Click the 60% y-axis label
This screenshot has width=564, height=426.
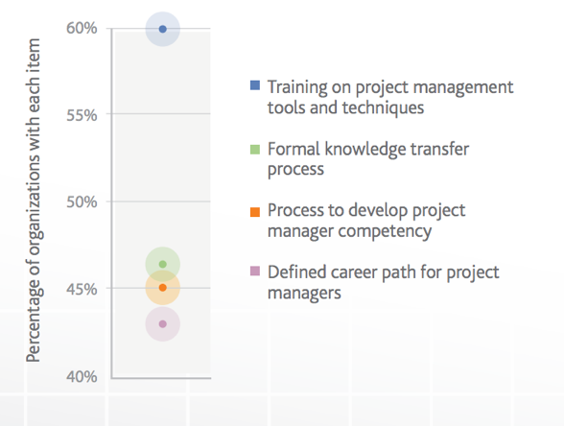point(82,28)
